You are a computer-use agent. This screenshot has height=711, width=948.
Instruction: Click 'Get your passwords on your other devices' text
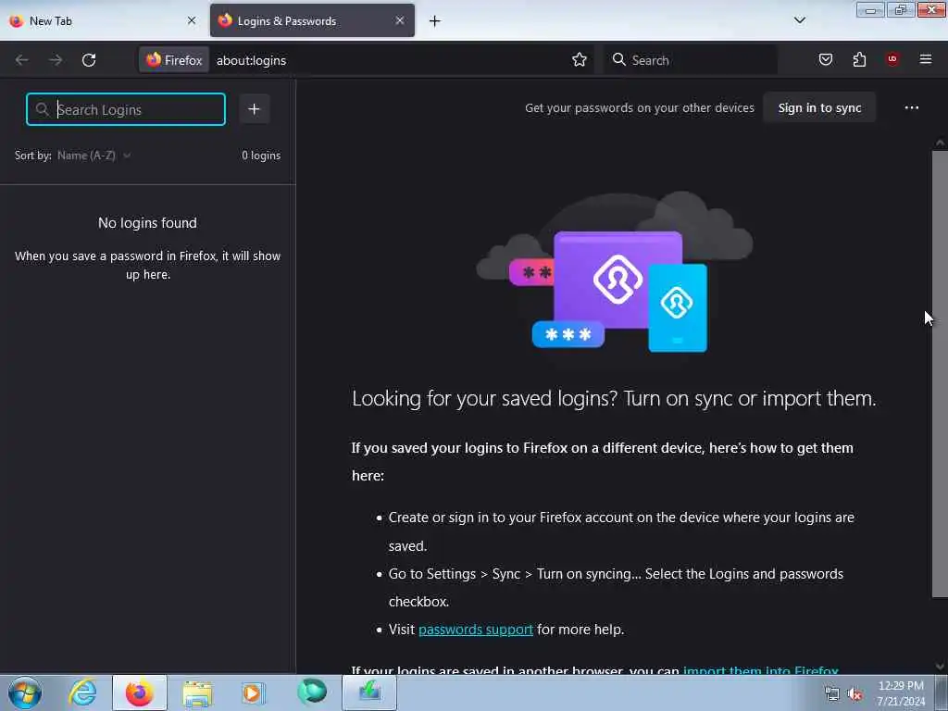coord(640,107)
